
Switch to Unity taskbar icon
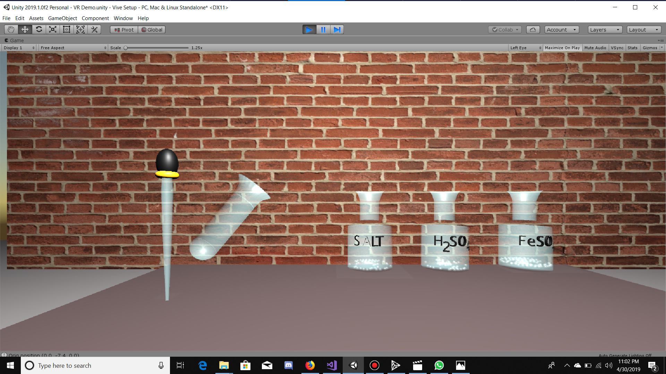pos(353,365)
